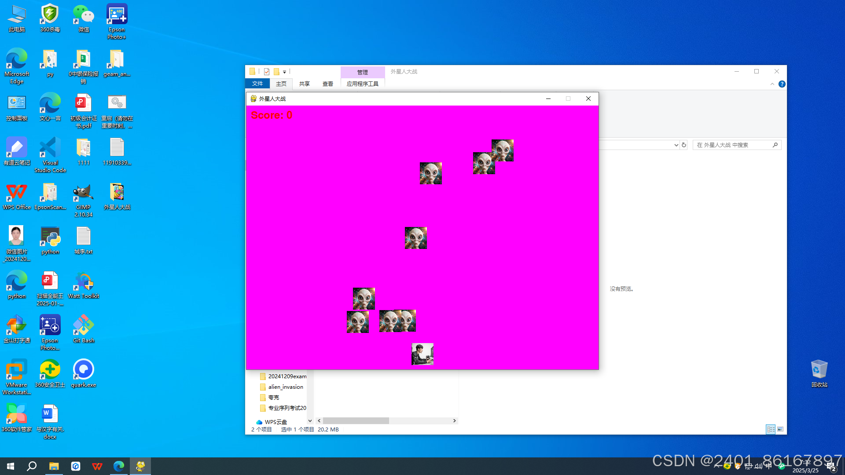Click the search box in 外星人大战

733,145
